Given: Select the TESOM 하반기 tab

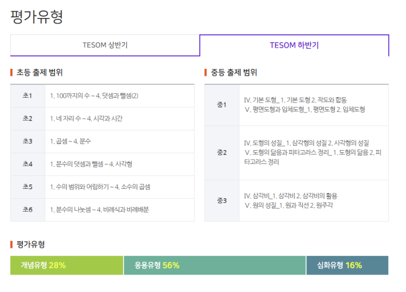Looking at the screenshot, I should (x=294, y=45).
